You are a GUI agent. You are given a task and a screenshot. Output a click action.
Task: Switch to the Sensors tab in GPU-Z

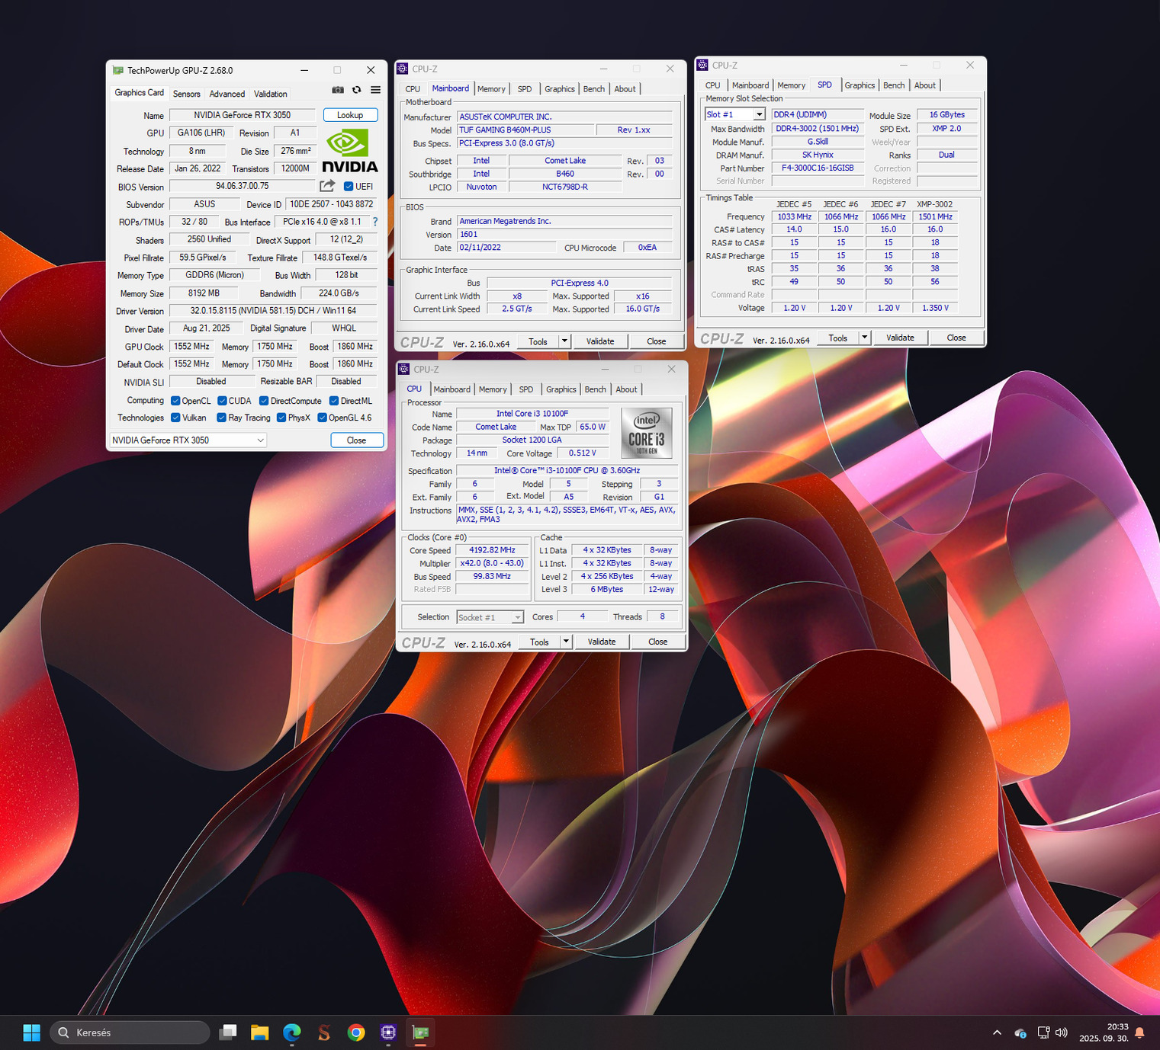[x=186, y=94]
